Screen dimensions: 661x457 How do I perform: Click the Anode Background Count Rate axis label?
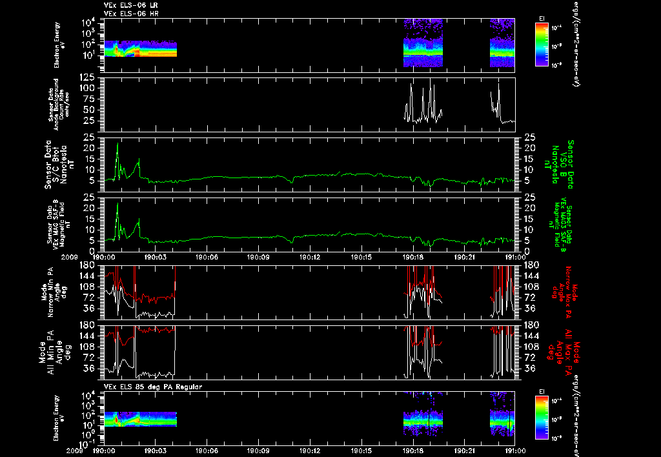coord(59,104)
